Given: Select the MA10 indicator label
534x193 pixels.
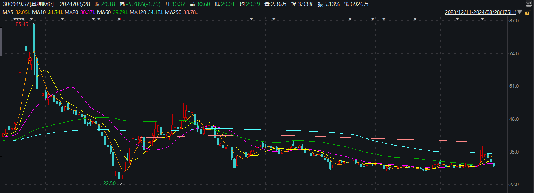Looking at the screenshot, I should tap(39, 12).
